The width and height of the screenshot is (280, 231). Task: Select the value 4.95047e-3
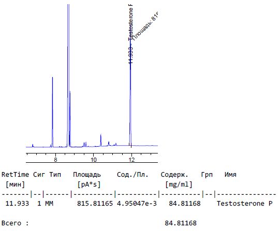coord(137,204)
